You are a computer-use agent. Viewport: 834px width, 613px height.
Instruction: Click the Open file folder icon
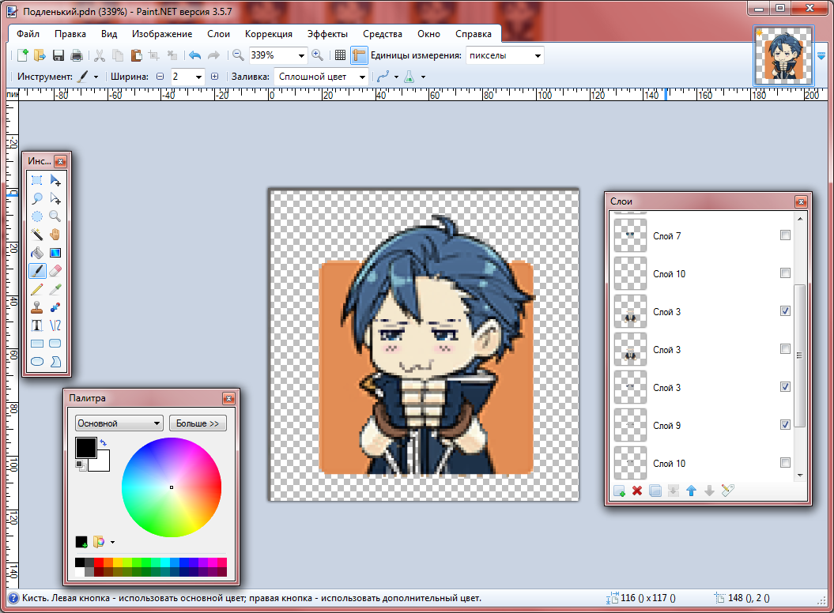[40, 55]
